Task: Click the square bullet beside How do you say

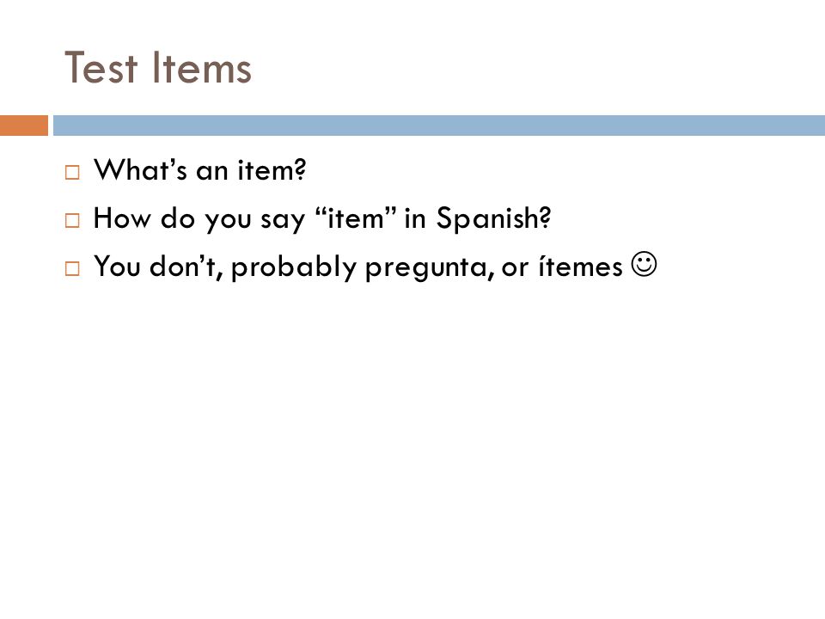Action: coord(72,220)
